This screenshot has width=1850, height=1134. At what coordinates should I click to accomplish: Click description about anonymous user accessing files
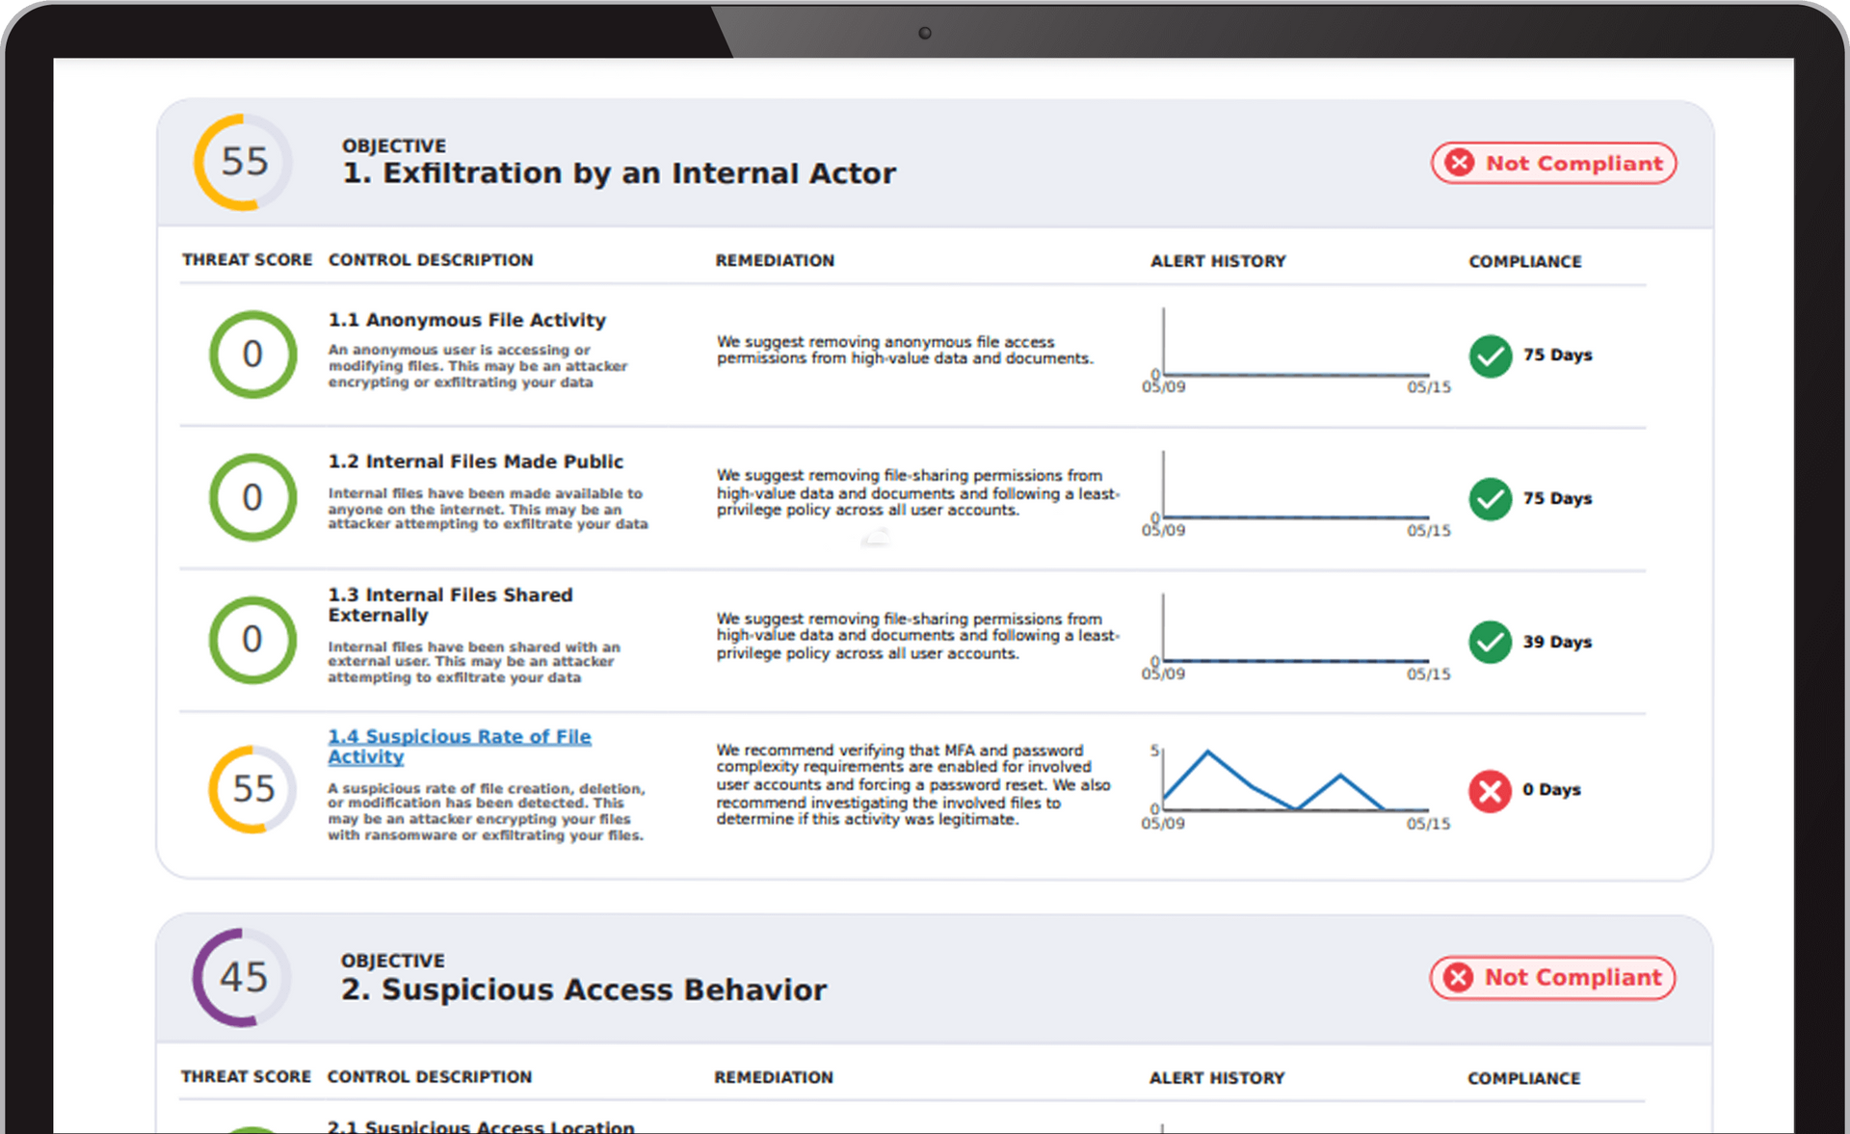(478, 366)
